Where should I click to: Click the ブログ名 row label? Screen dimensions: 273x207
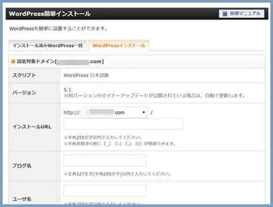click(22, 166)
